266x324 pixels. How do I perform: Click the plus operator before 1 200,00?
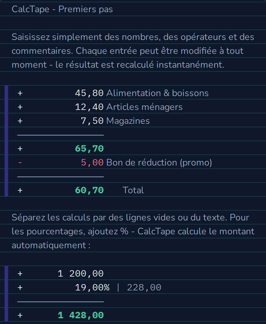click(20, 274)
